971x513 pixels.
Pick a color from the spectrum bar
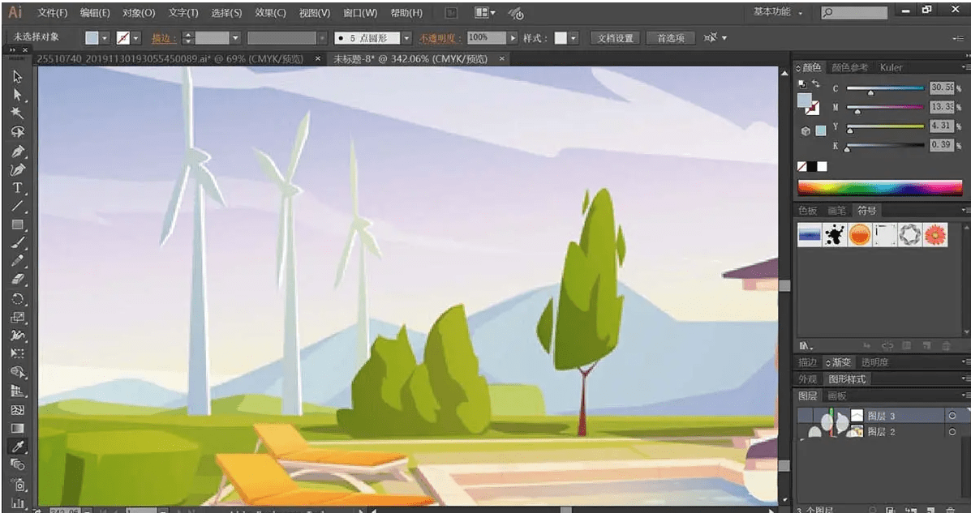[879, 187]
